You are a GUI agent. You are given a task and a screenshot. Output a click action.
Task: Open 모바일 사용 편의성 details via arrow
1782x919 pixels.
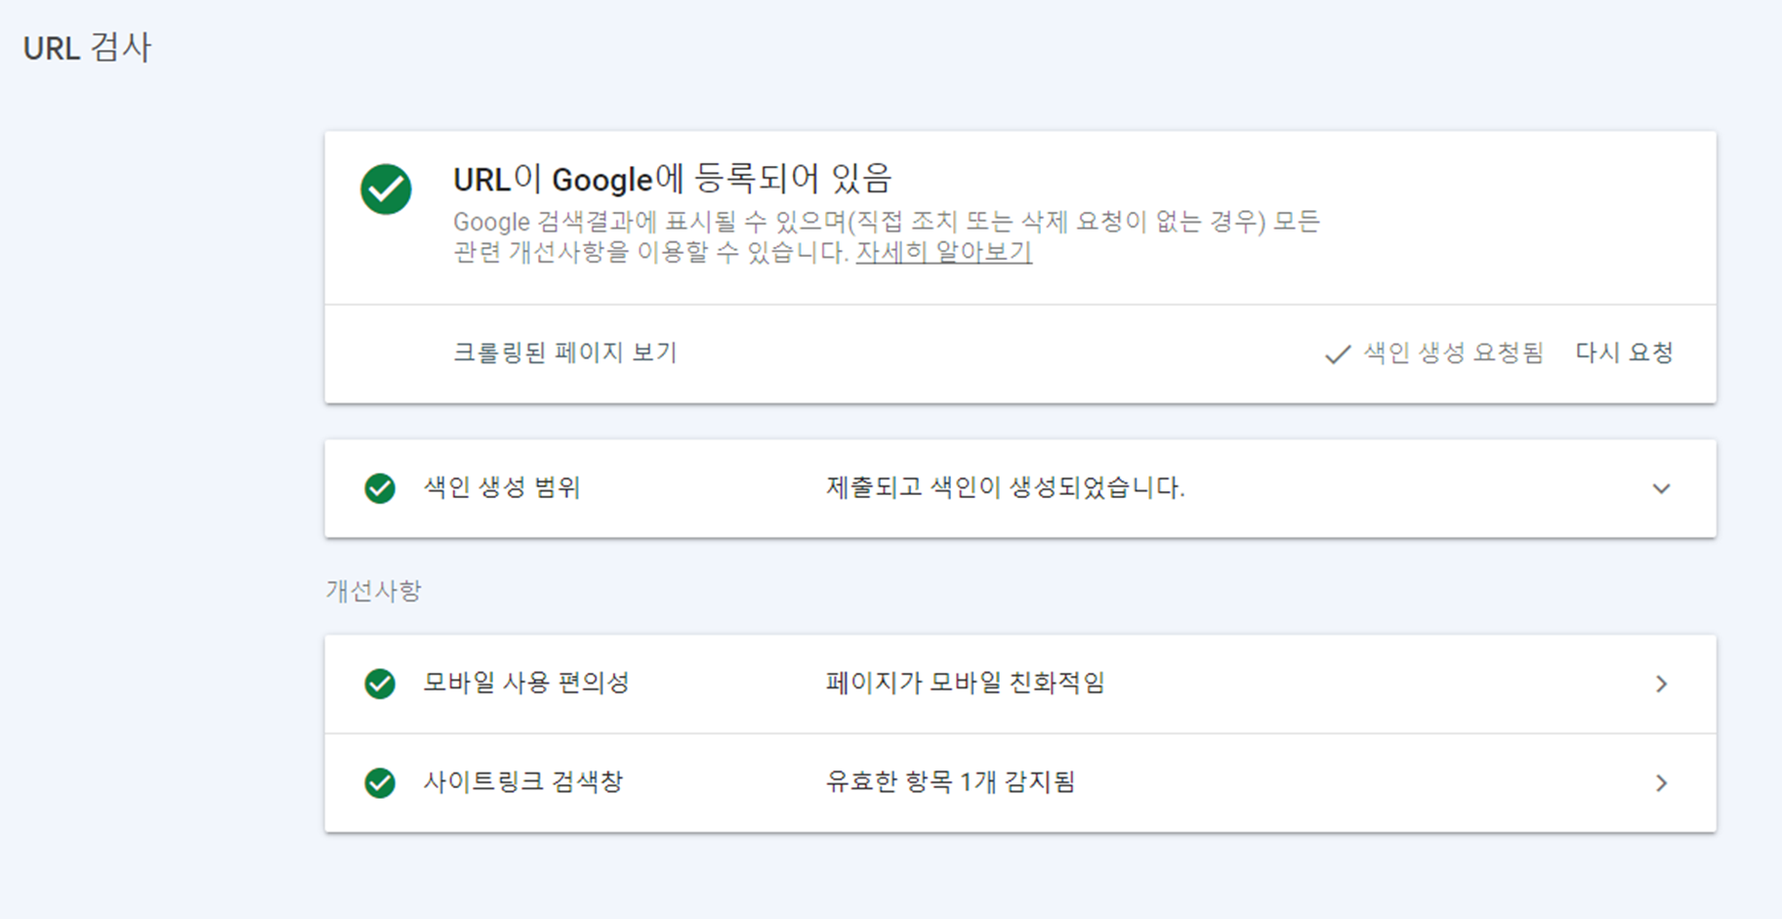[x=1661, y=685]
